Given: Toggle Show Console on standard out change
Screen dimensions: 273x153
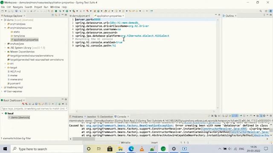Looking at the screenshot, I should pos(233,116).
